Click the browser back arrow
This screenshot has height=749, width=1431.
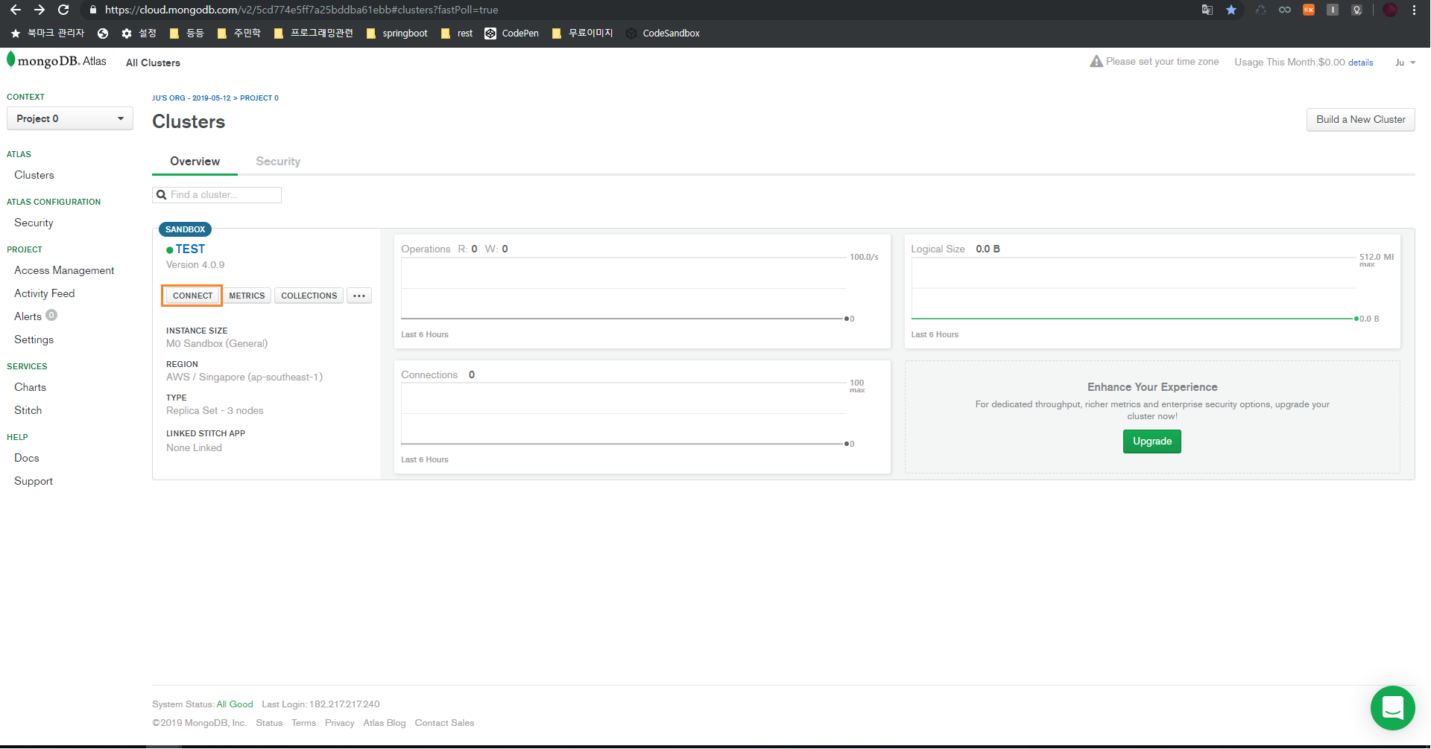(16, 10)
